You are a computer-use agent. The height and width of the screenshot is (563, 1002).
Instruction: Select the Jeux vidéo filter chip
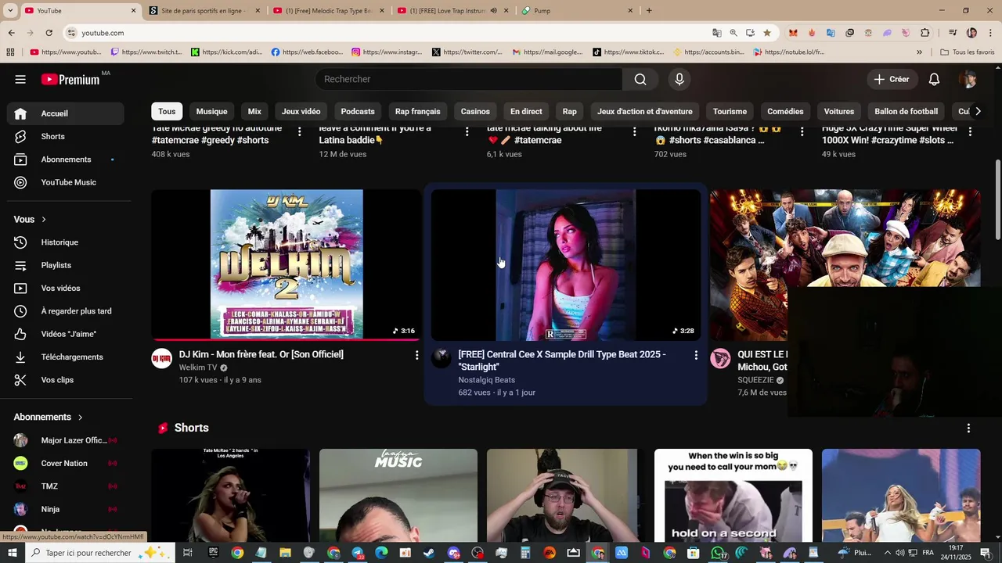pos(301,111)
